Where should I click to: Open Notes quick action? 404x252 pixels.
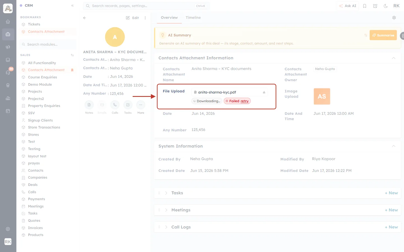pos(89,105)
